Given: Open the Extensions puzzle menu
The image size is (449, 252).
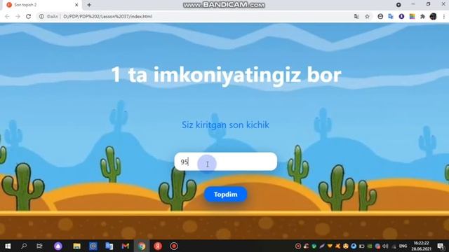Looking at the screenshot, I should click(422, 17).
